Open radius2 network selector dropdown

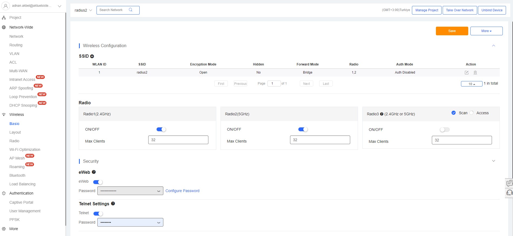(x=83, y=10)
